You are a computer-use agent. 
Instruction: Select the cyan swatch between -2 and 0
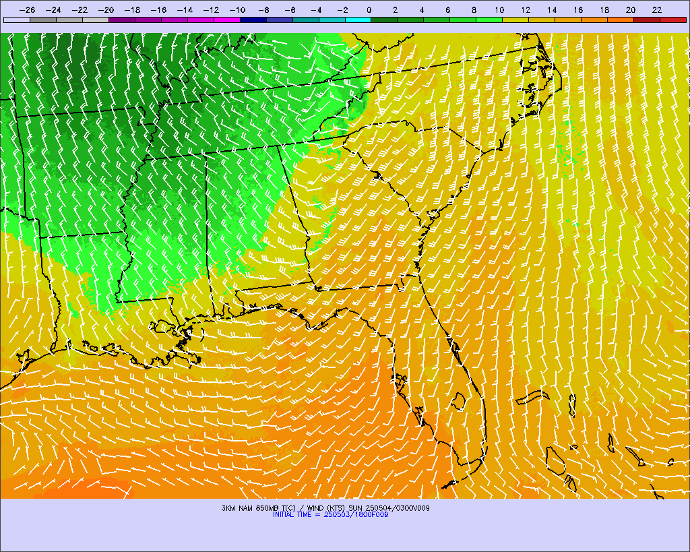click(358, 20)
